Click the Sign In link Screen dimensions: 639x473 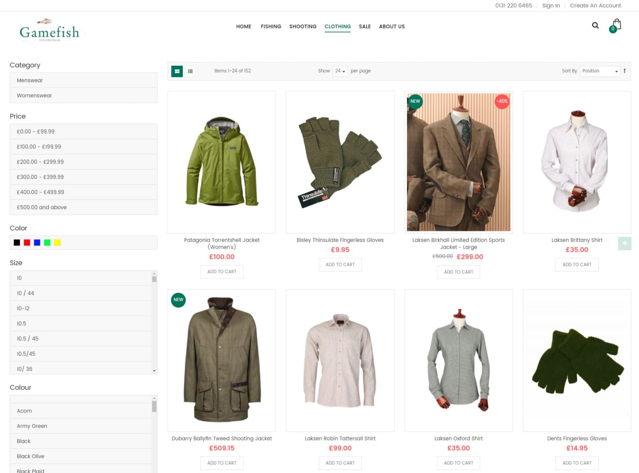click(x=551, y=6)
